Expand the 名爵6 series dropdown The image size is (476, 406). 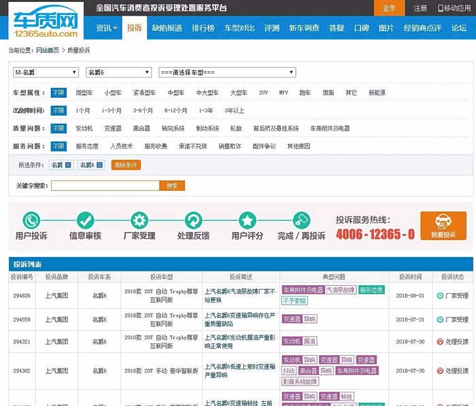(x=120, y=72)
